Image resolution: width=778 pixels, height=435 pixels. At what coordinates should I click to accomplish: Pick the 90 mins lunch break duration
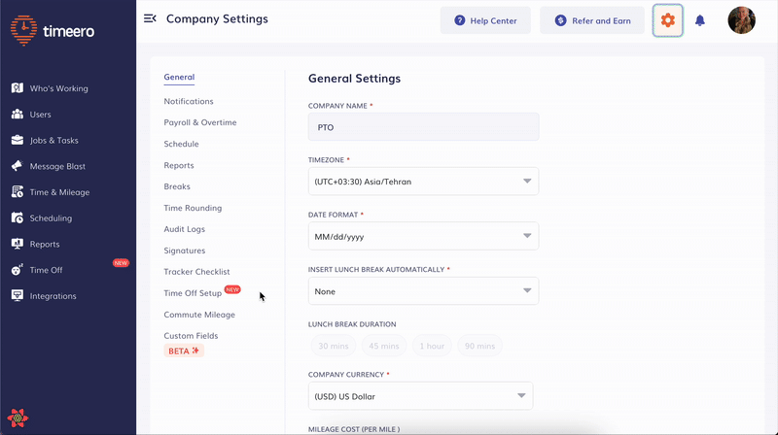pyautogui.click(x=479, y=346)
